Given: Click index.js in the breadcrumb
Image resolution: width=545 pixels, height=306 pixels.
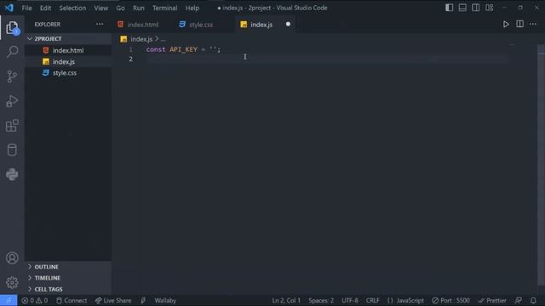Looking at the screenshot, I should [141, 39].
